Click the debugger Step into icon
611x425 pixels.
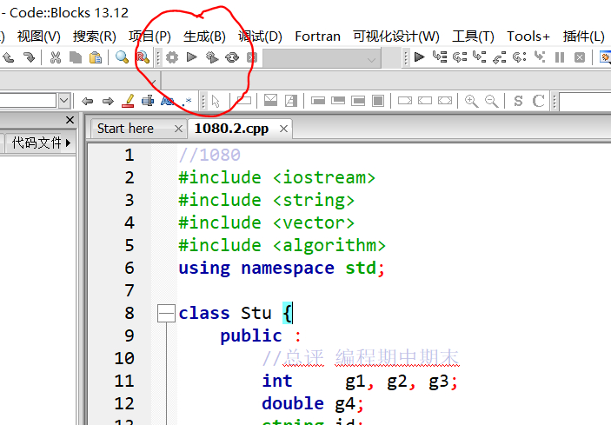[x=479, y=57]
